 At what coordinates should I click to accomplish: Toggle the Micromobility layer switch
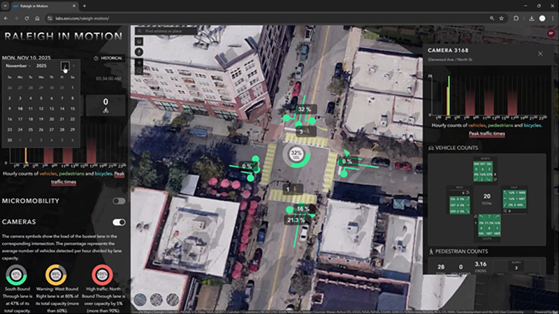(x=119, y=201)
